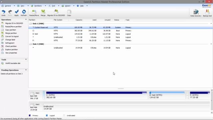Viewport: 213px width, 120px height.
Task: Collapse the Operations panel
Action: 26,19
